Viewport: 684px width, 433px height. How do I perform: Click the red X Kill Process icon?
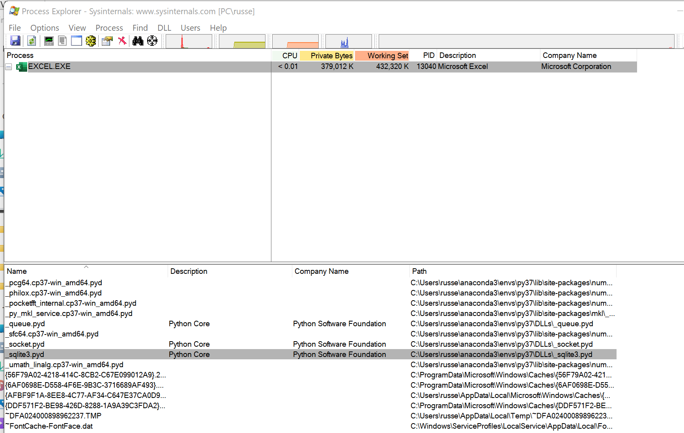point(122,41)
